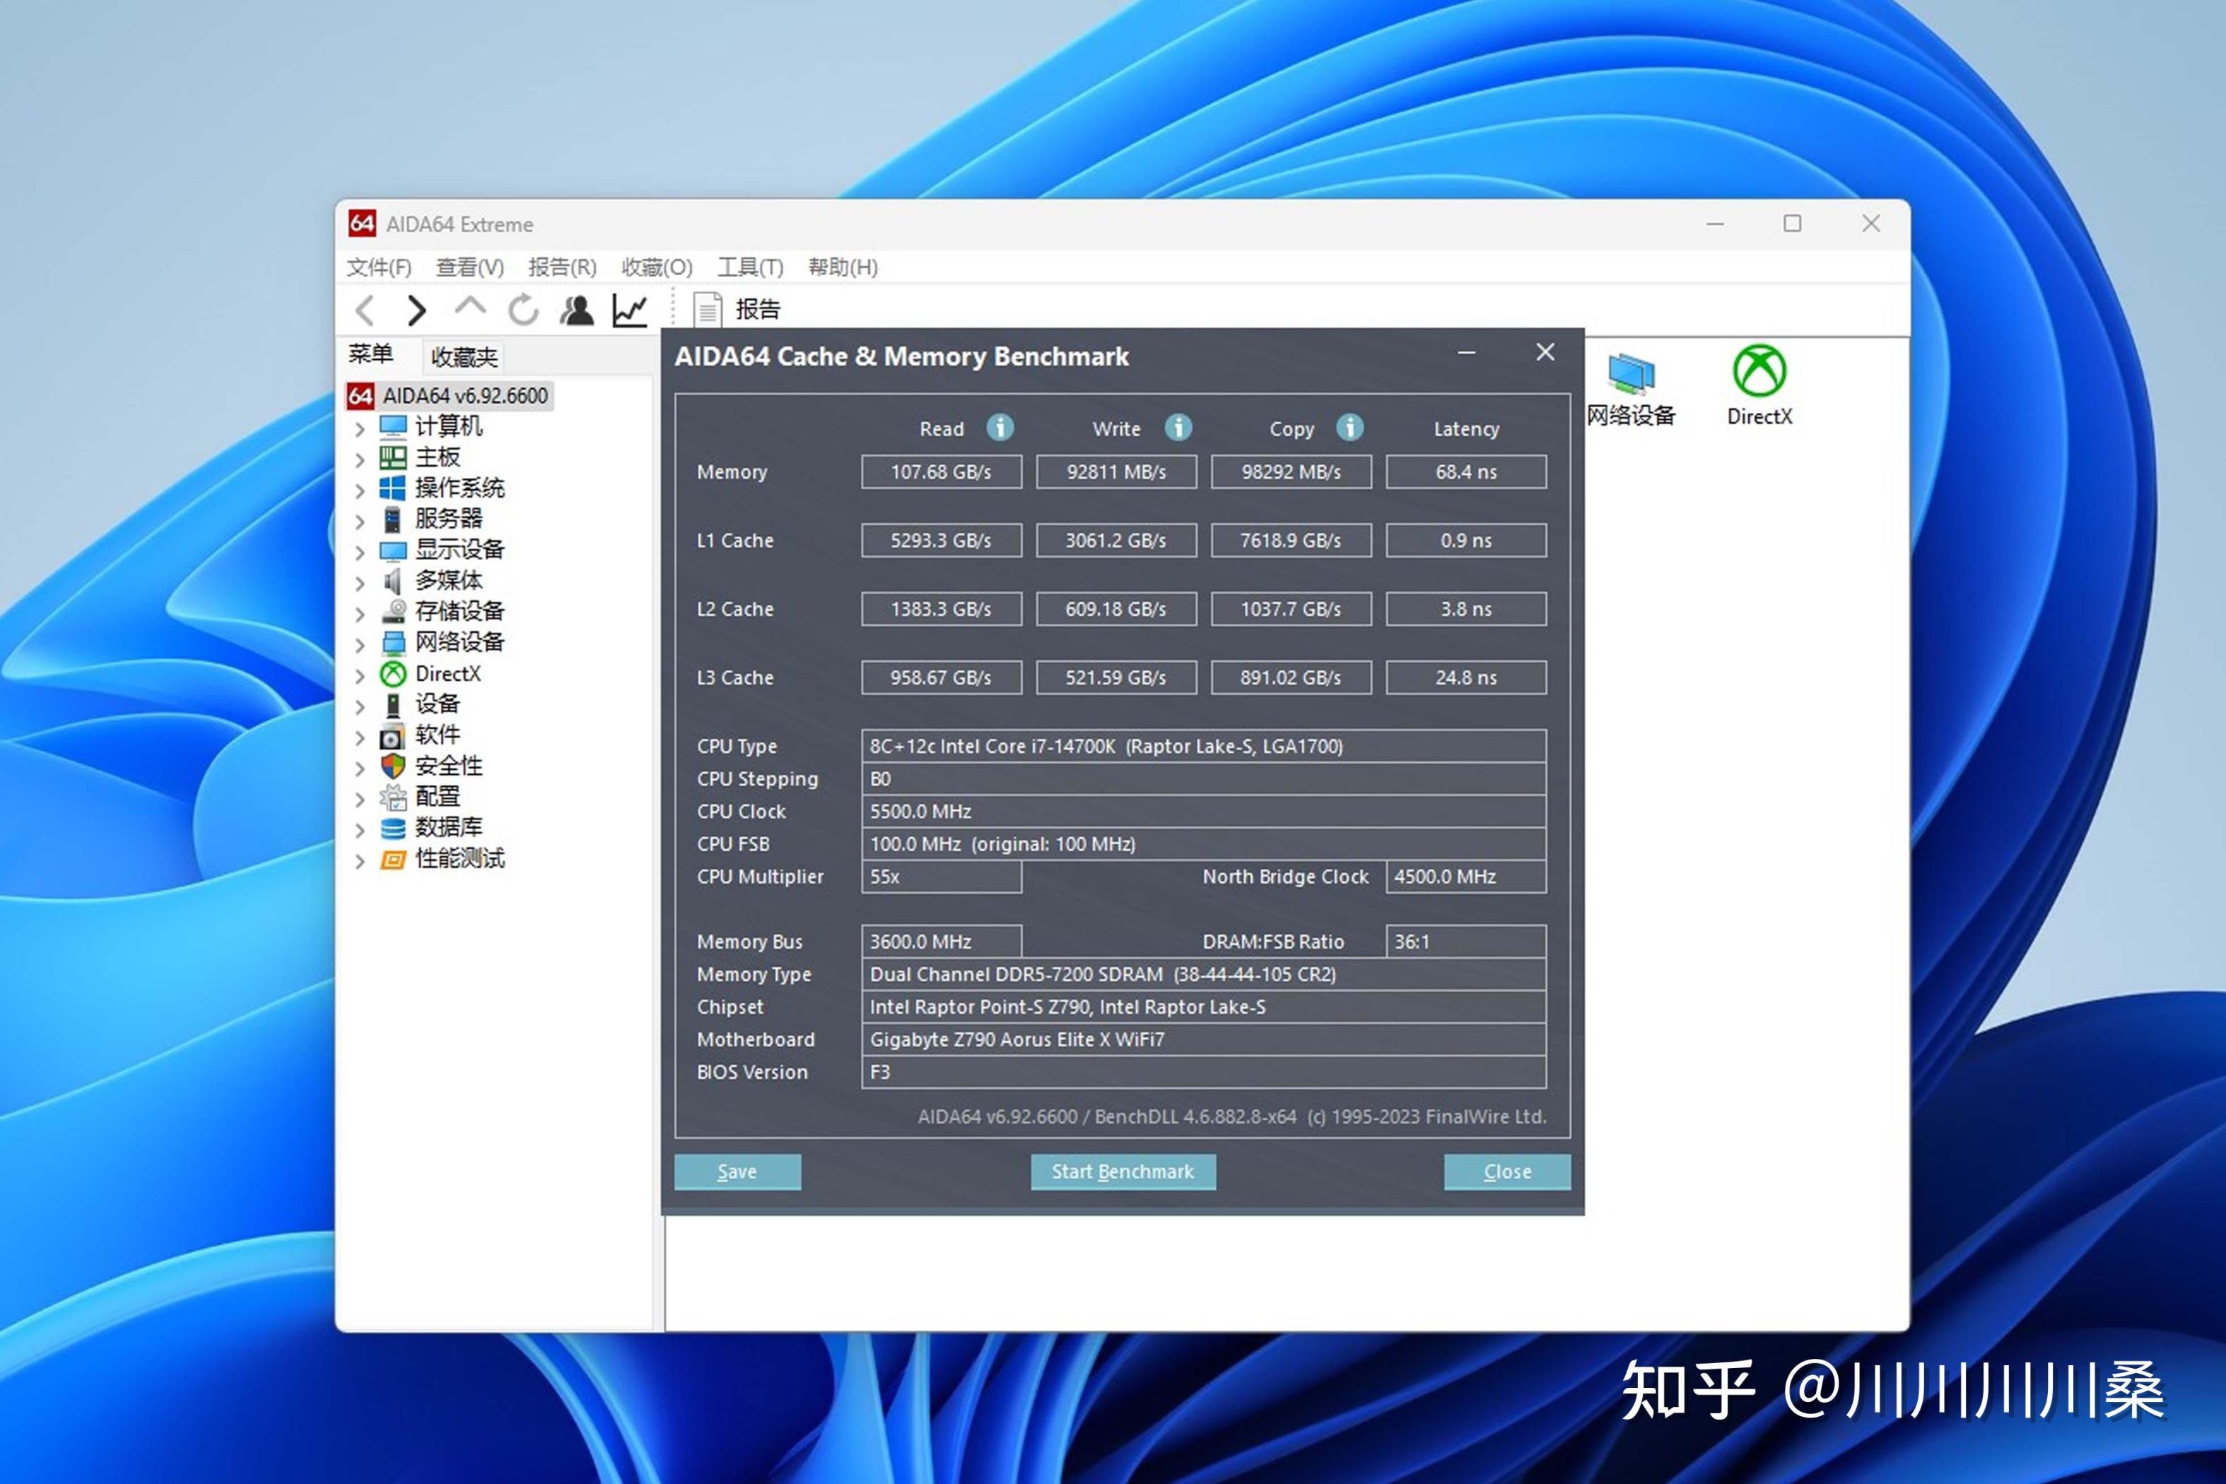Expand the 性能测试 tree node
The height and width of the screenshot is (1484, 2226).
tap(360, 861)
